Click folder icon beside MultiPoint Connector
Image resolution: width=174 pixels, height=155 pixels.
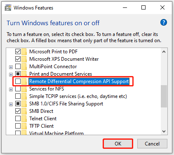[24, 67]
